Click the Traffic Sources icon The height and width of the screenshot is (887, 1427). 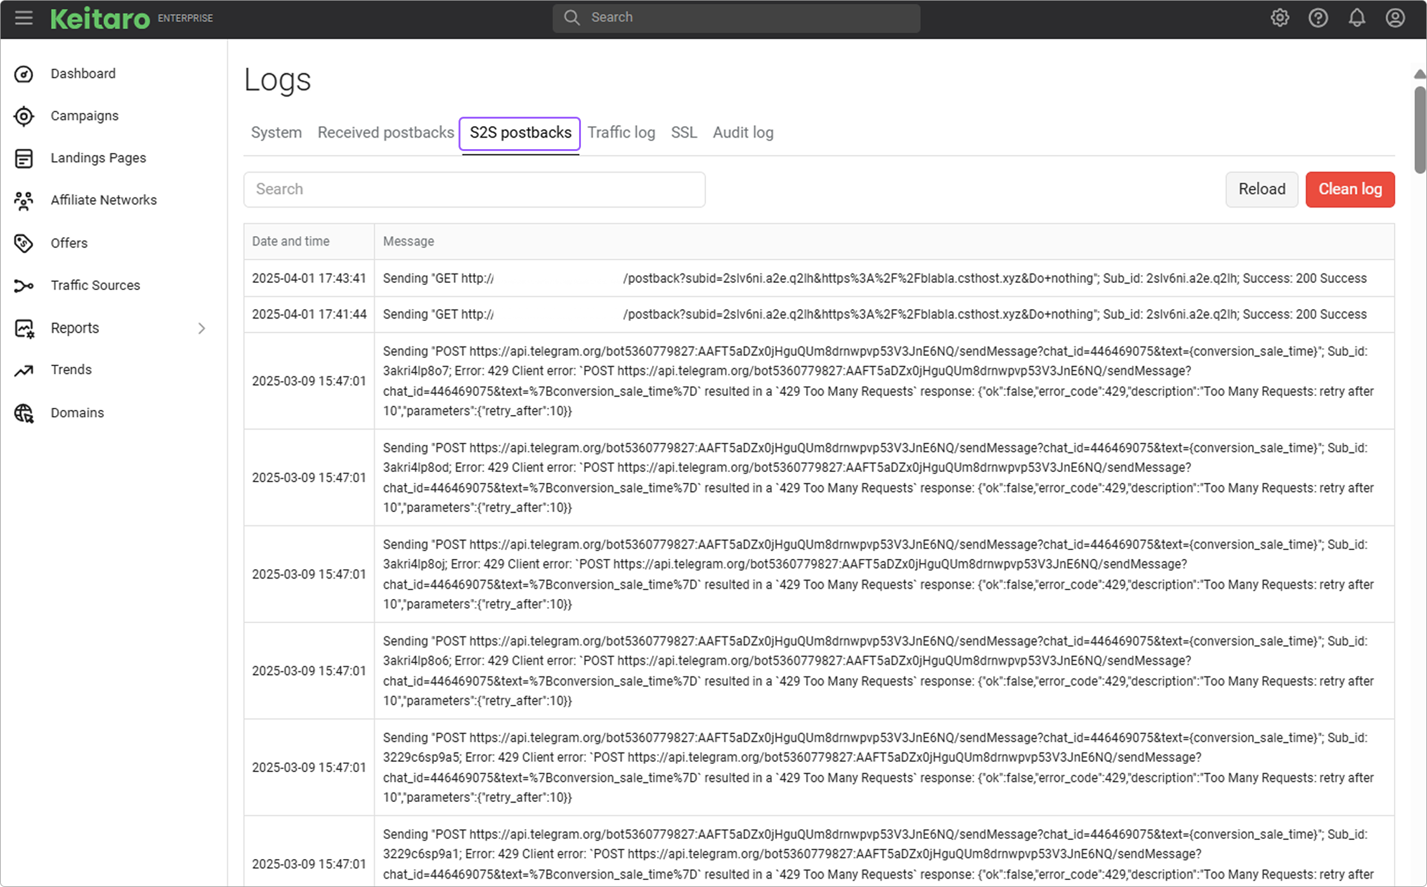(23, 286)
